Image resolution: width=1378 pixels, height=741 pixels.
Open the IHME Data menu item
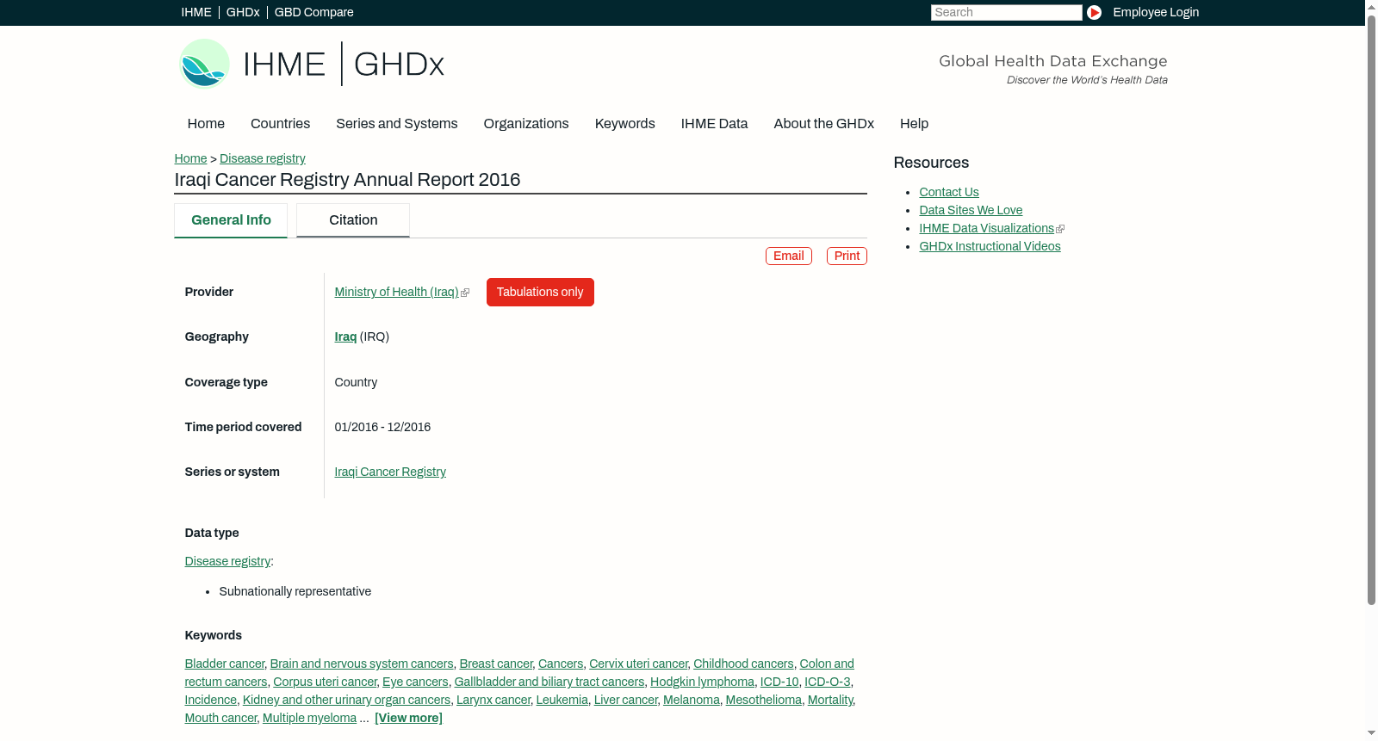tap(714, 123)
